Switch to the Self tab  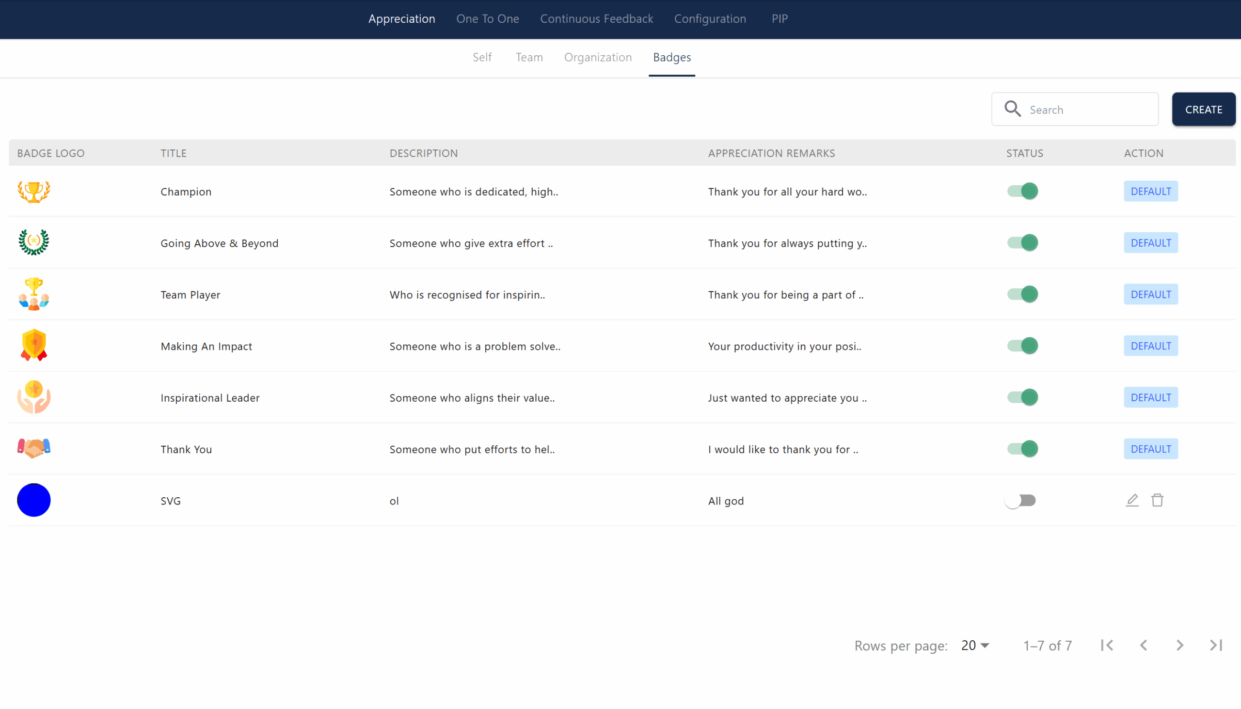pyautogui.click(x=482, y=57)
